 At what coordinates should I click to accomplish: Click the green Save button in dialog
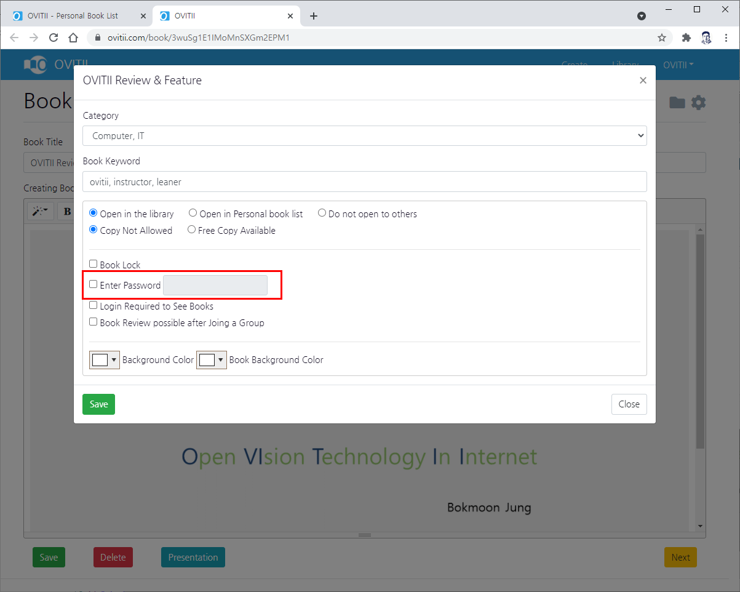98,404
